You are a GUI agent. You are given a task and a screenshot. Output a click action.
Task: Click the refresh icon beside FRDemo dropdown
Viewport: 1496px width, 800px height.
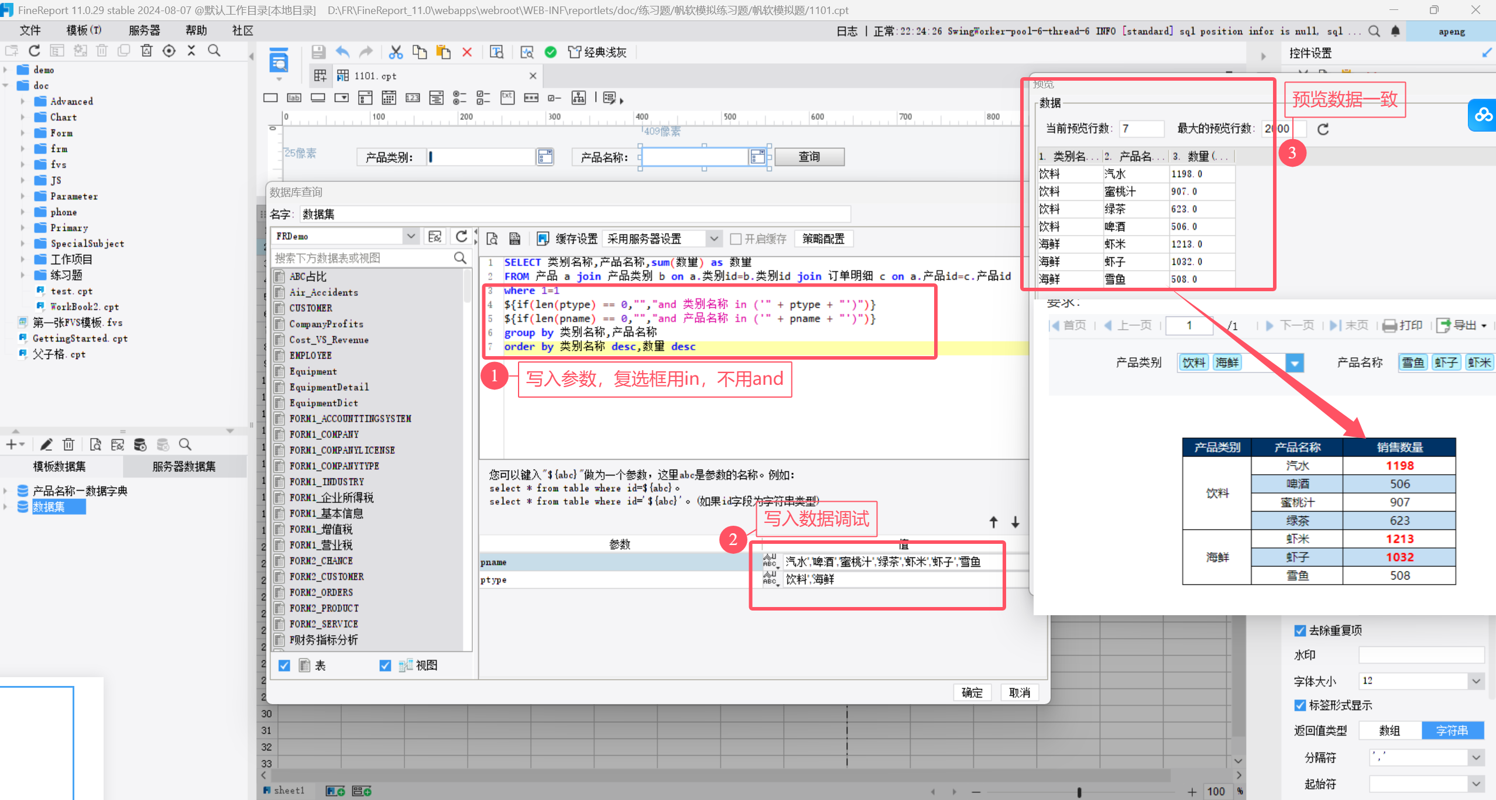click(x=461, y=236)
